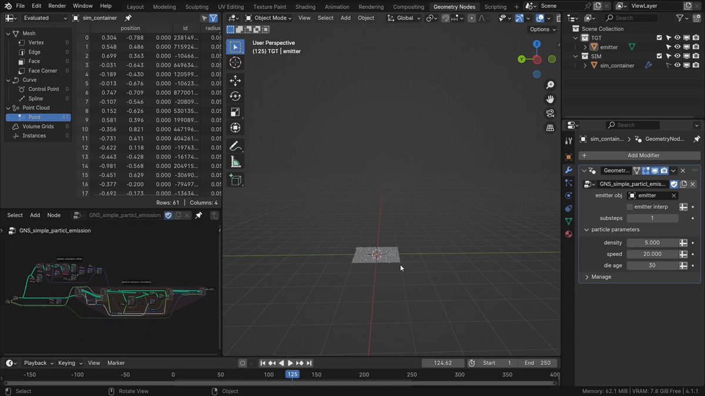Toggle modifier render camera icon

point(664,171)
